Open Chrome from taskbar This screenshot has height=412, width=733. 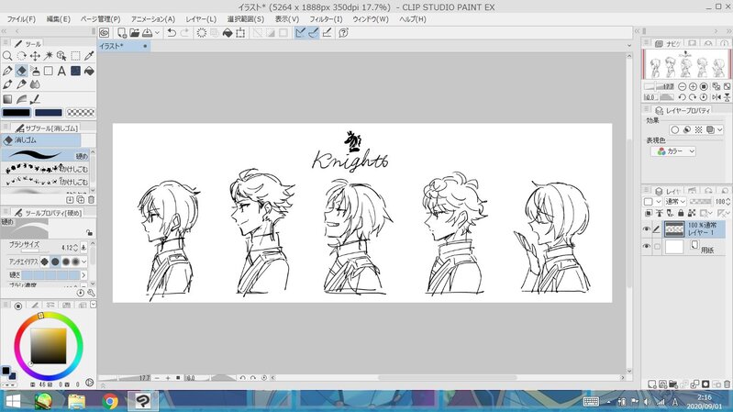[110, 401]
